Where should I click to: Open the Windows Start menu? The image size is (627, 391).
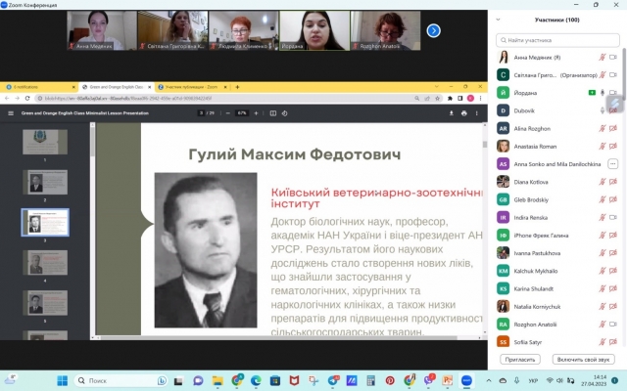coord(63,380)
